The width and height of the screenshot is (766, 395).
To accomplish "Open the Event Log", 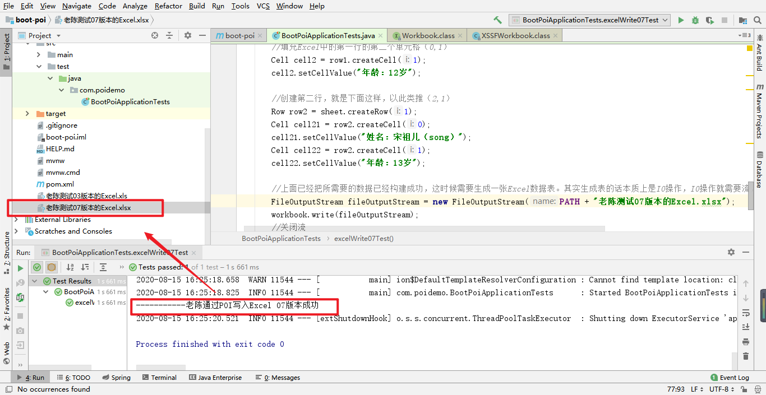I will tap(730, 378).
